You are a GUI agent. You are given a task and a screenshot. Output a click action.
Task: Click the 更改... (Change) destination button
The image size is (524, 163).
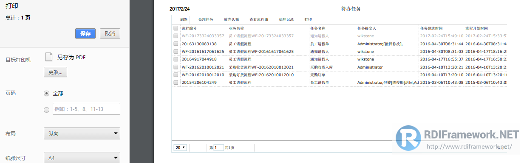tap(55, 72)
